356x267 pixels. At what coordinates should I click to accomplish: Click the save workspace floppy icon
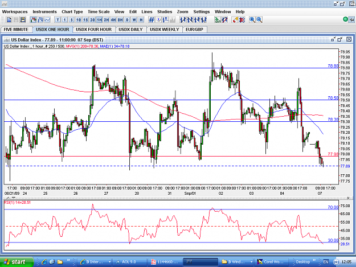pyautogui.click(x=23, y=20)
